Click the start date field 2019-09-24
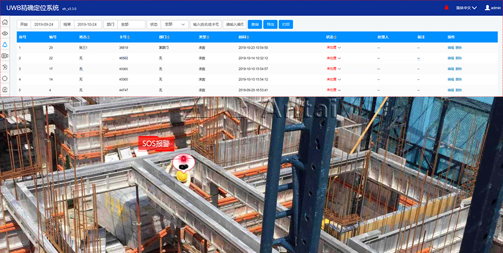 (x=44, y=25)
